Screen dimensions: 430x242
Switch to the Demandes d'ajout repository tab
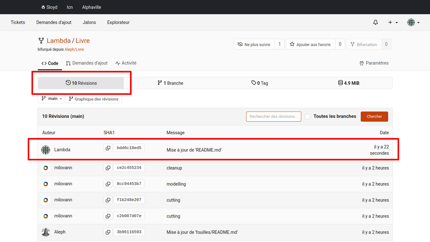click(x=87, y=63)
